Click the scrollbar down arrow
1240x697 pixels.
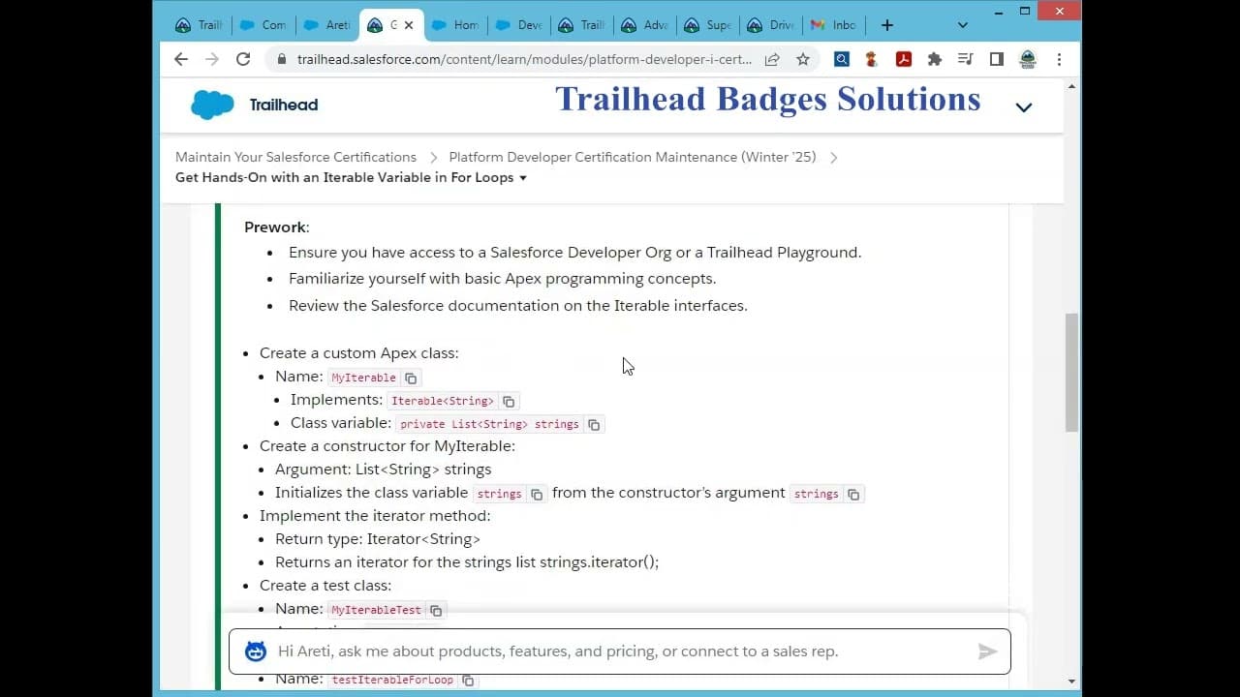point(1071,681)
